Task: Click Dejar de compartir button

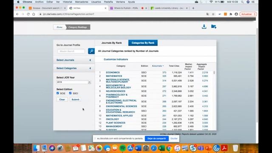Action: (157, 139)
